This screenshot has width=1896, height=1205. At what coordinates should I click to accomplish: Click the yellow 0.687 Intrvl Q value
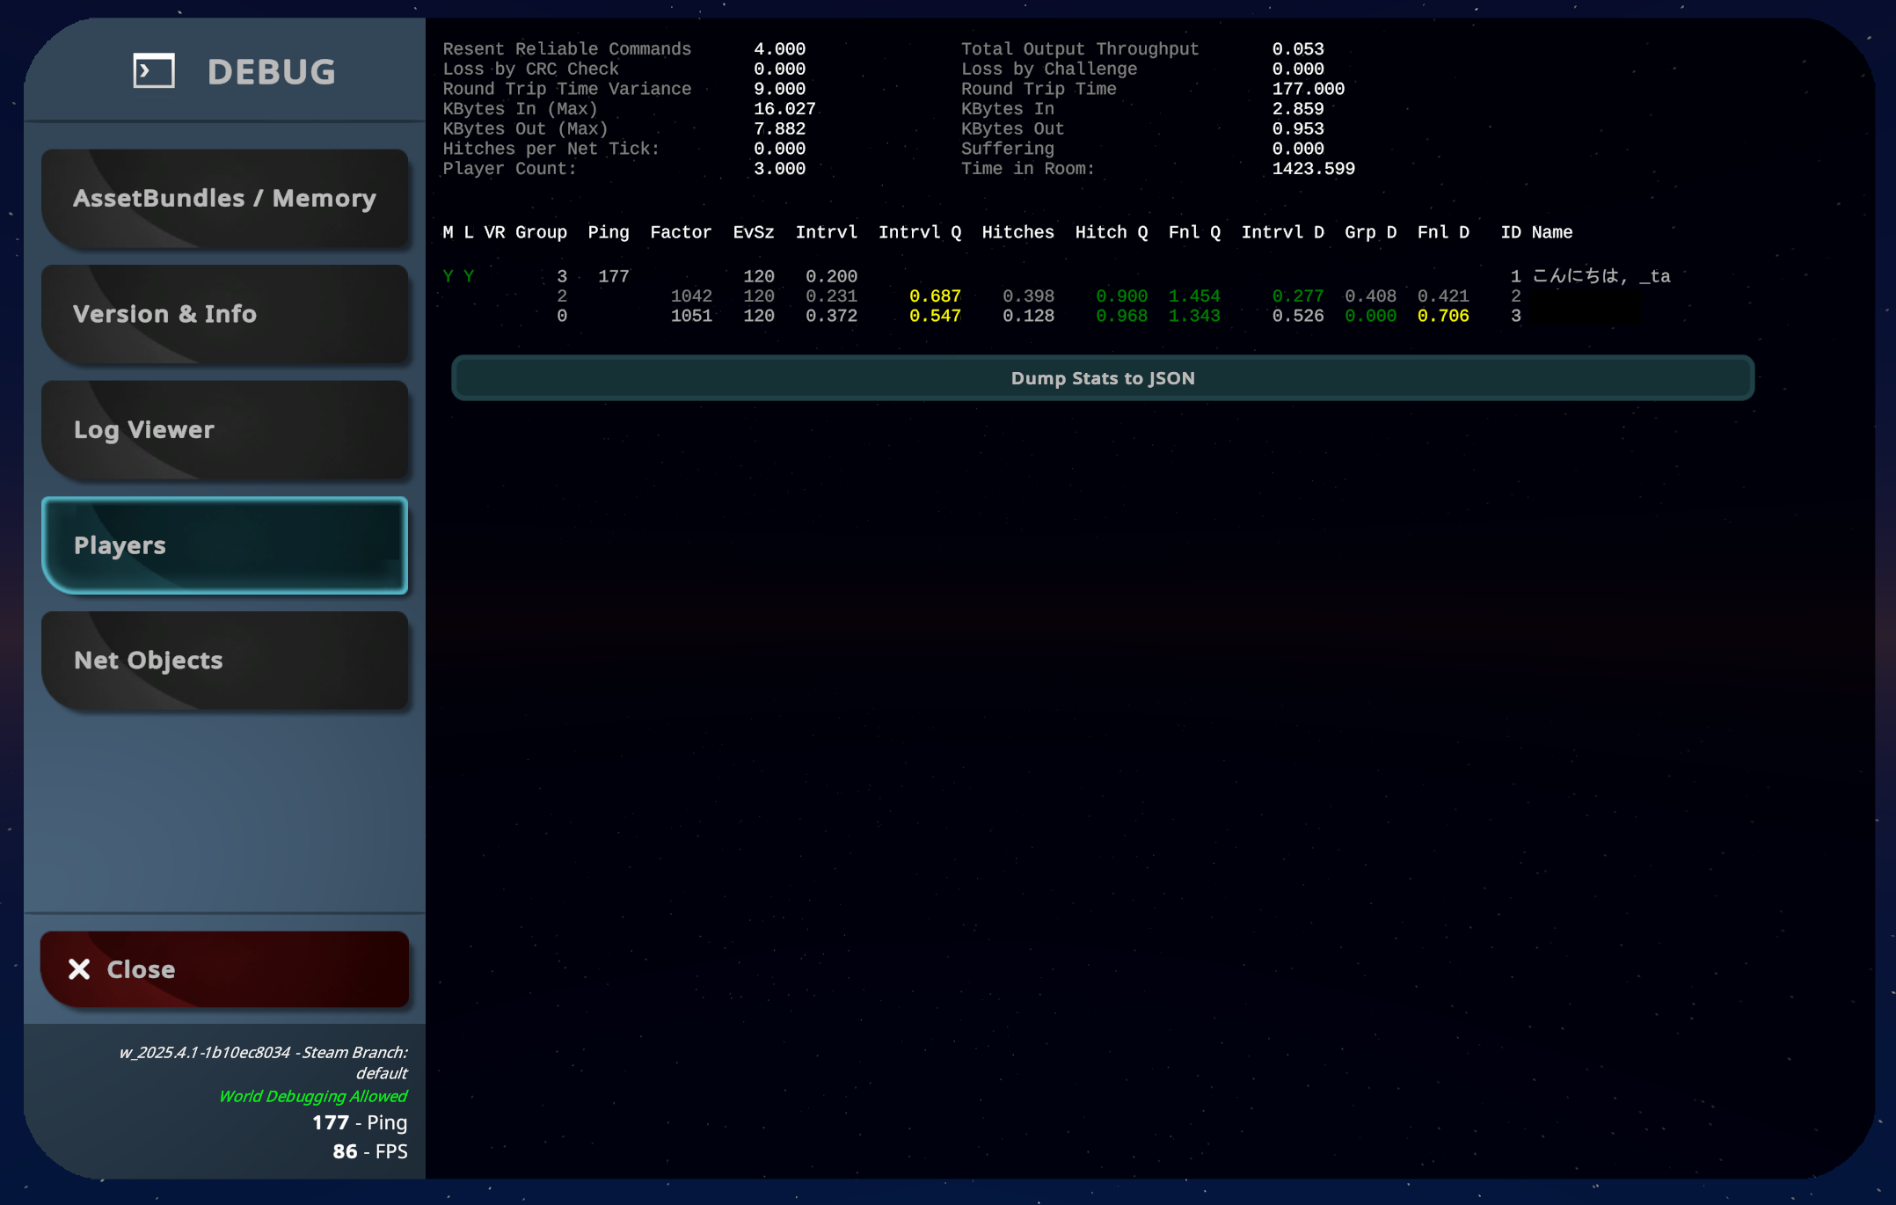click(x=935, y=296)
